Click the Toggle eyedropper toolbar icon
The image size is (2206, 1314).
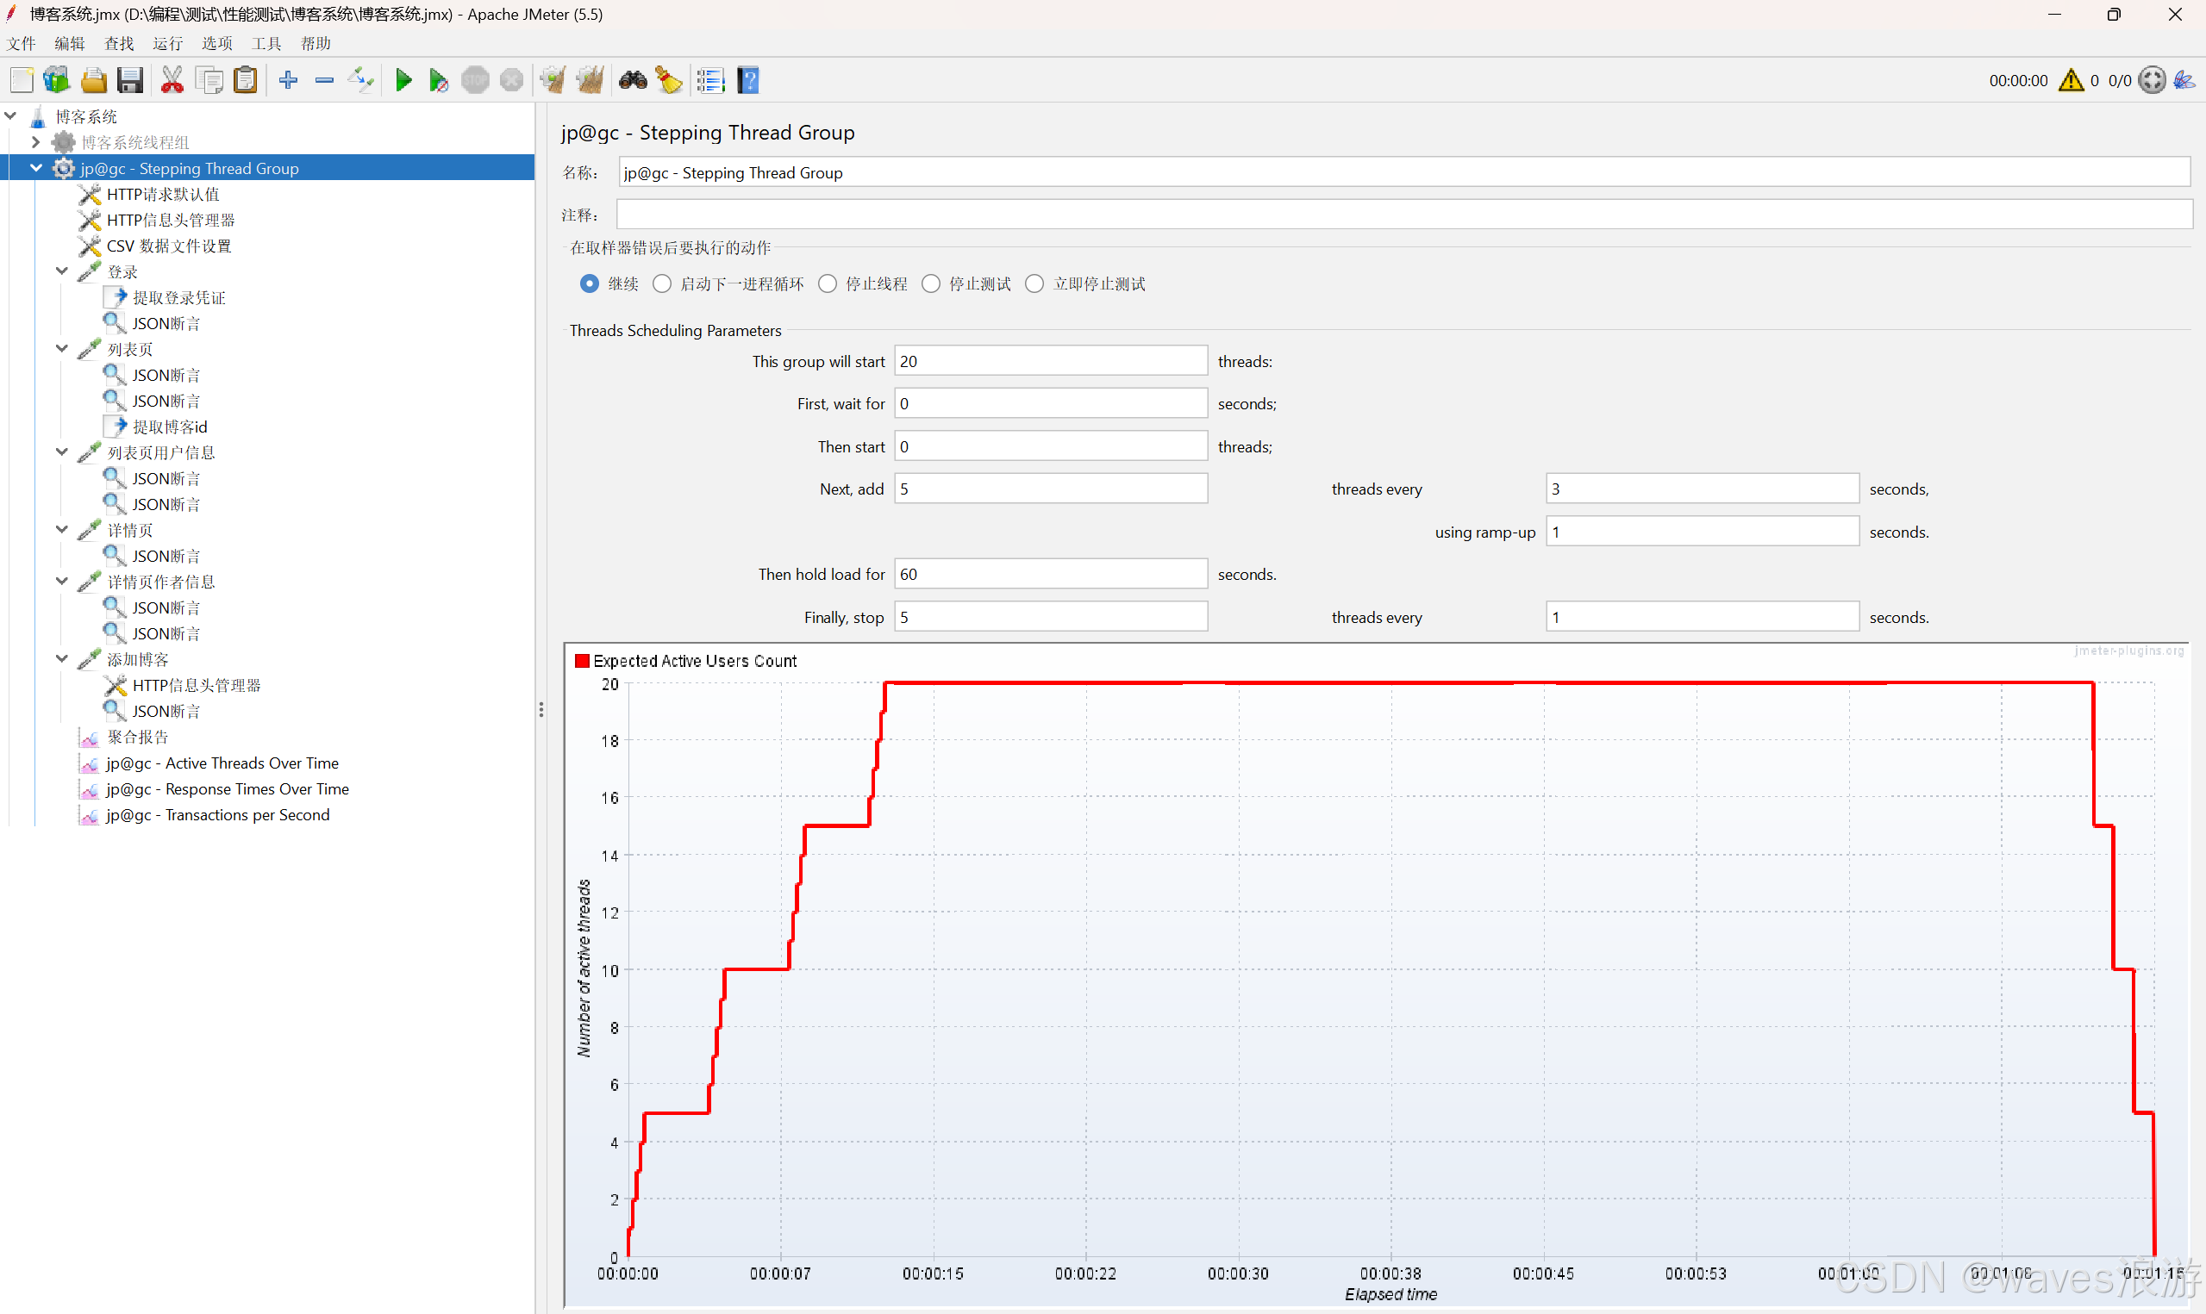[x=360, y=81]
